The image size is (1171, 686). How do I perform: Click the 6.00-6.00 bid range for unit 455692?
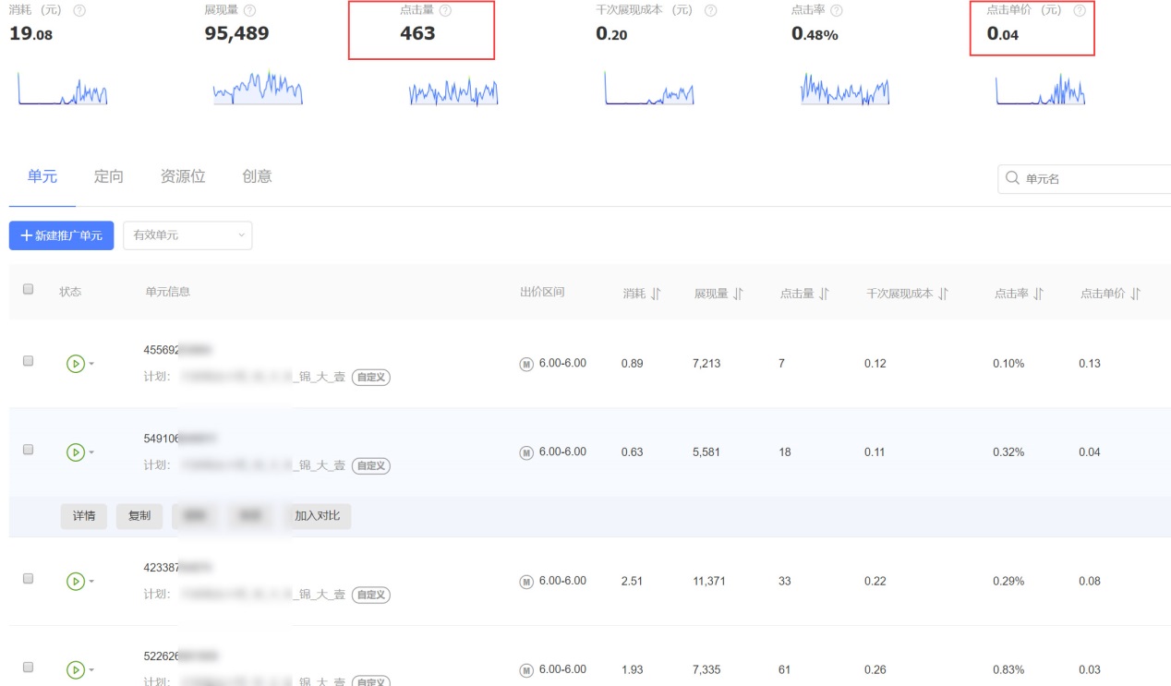[562, 363]
